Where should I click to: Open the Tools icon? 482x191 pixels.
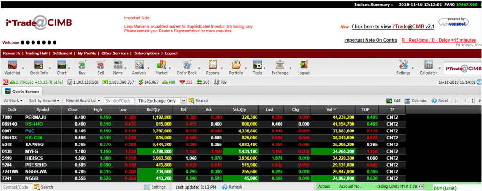pos(257,65)
